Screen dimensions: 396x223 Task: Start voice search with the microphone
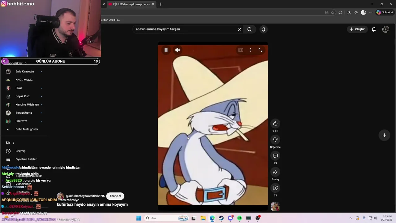264,29
